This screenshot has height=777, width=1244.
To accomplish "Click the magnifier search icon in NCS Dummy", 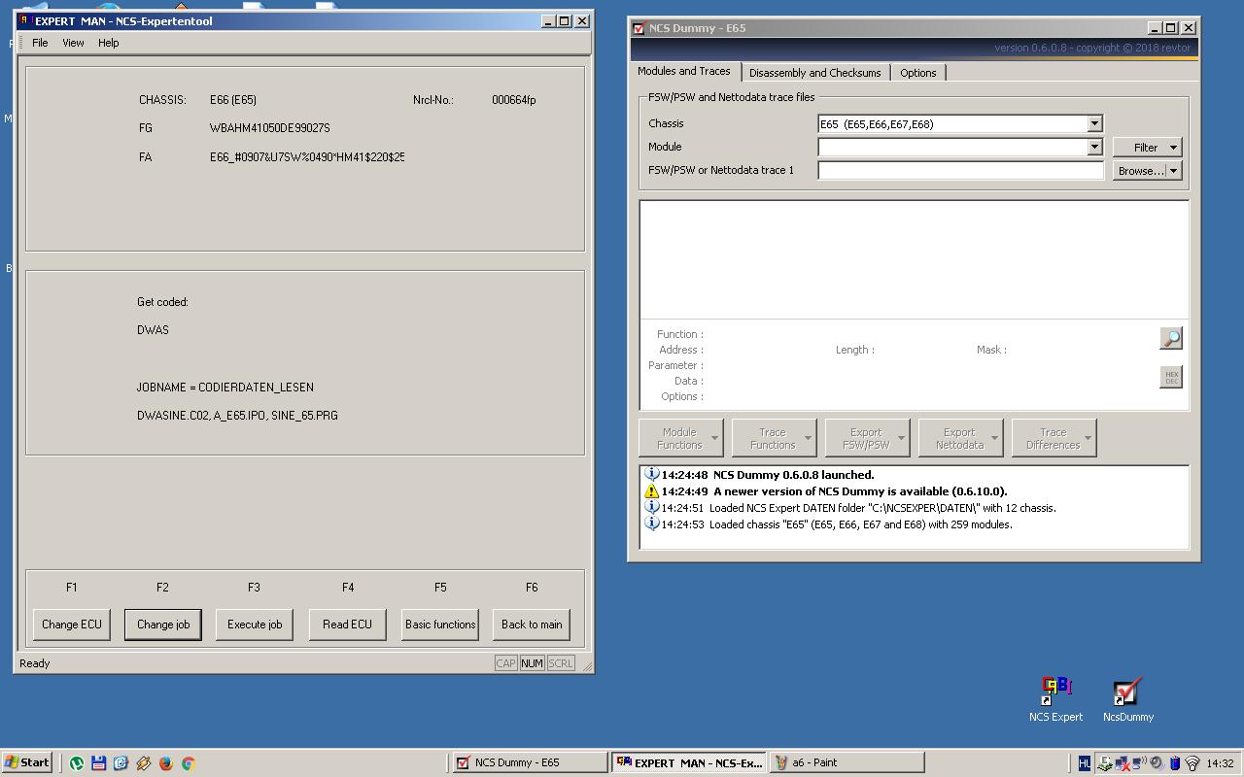I will (x=1171, y=338).
